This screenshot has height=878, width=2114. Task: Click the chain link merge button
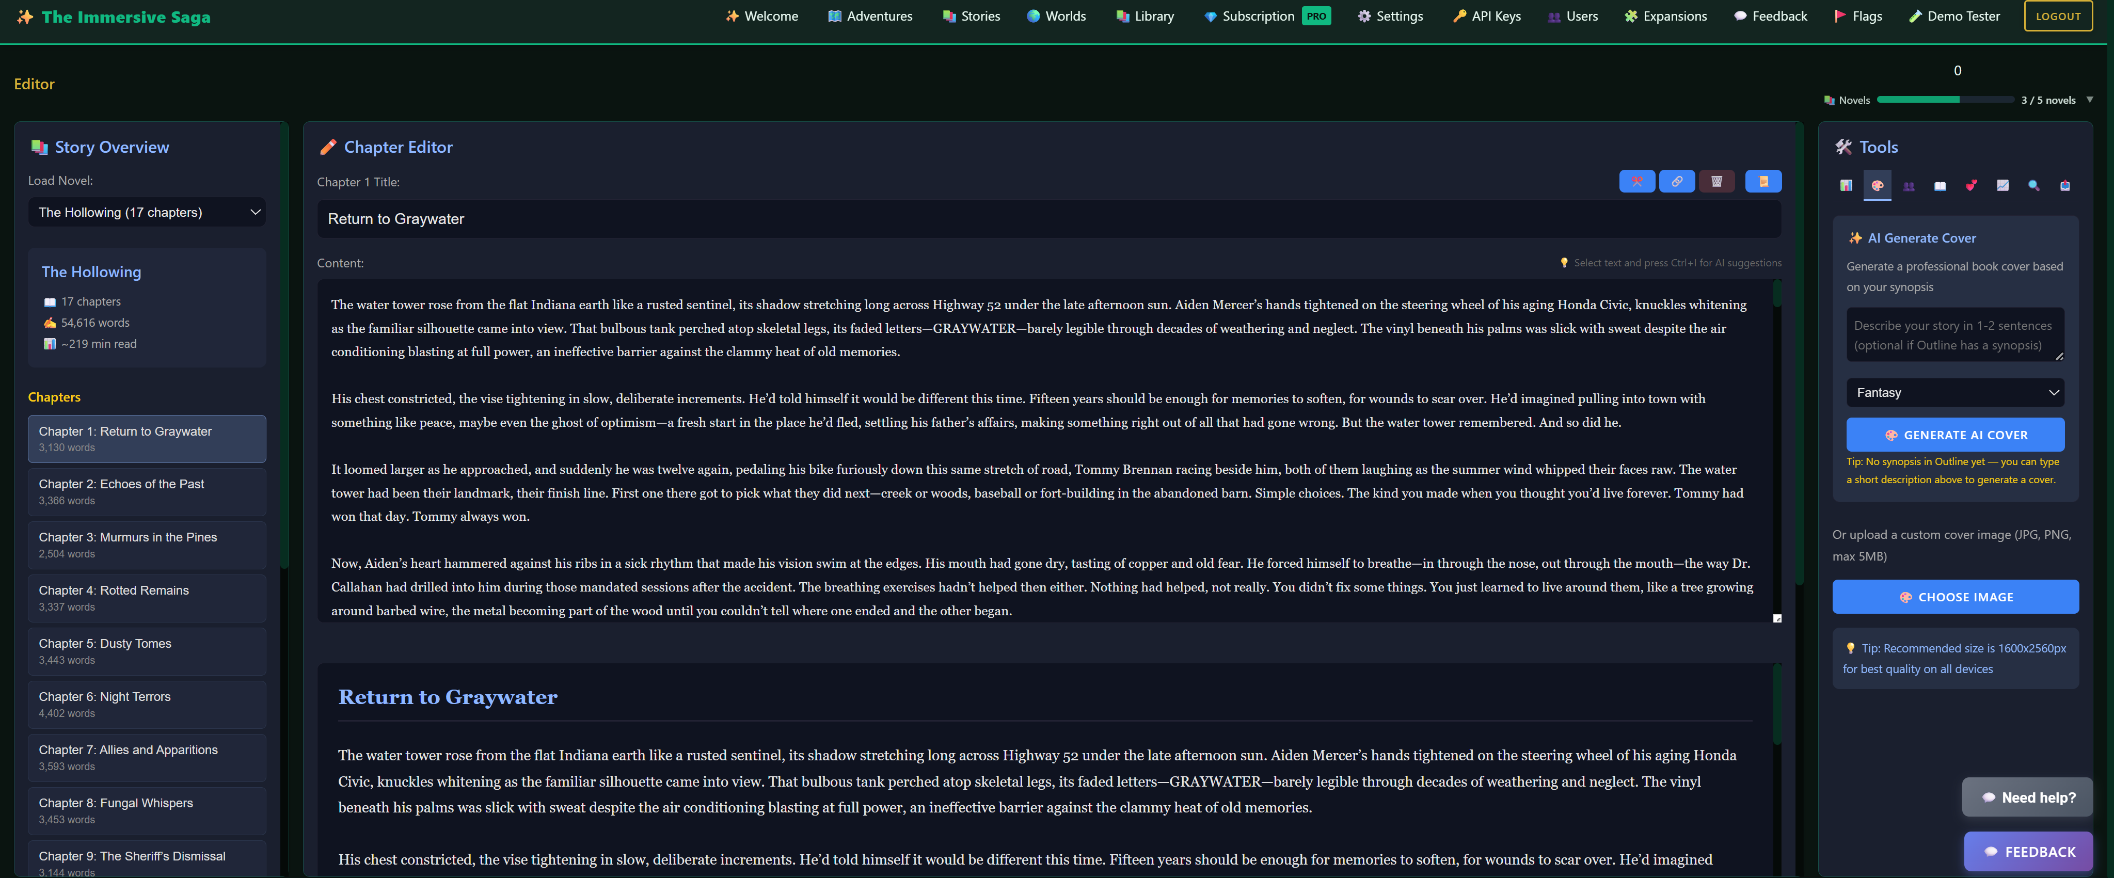tap(1677, 181)
